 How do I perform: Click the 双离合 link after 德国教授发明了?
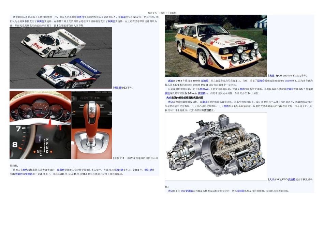41,21
